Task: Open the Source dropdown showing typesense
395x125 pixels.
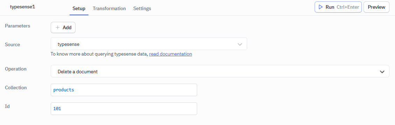Action: 149,44
